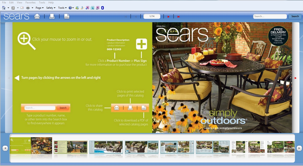Click the white Plus Sign icon
This screenshot has height=166, width=303.
click(141, 44)
